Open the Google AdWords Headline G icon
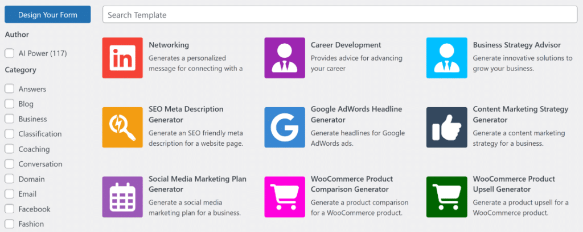Viewport: 583px width, 232px height. (285, 128)
